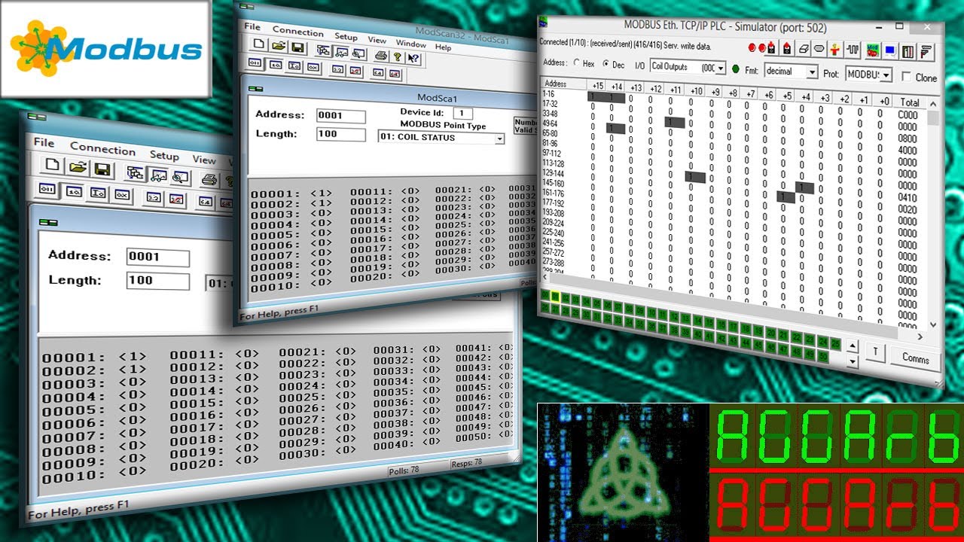This screenshot has width=964, height=542.
Task: Click '00010: <0>' row in lower-left ModScan window
Action: pyautogui.click(x=94, y=473)
